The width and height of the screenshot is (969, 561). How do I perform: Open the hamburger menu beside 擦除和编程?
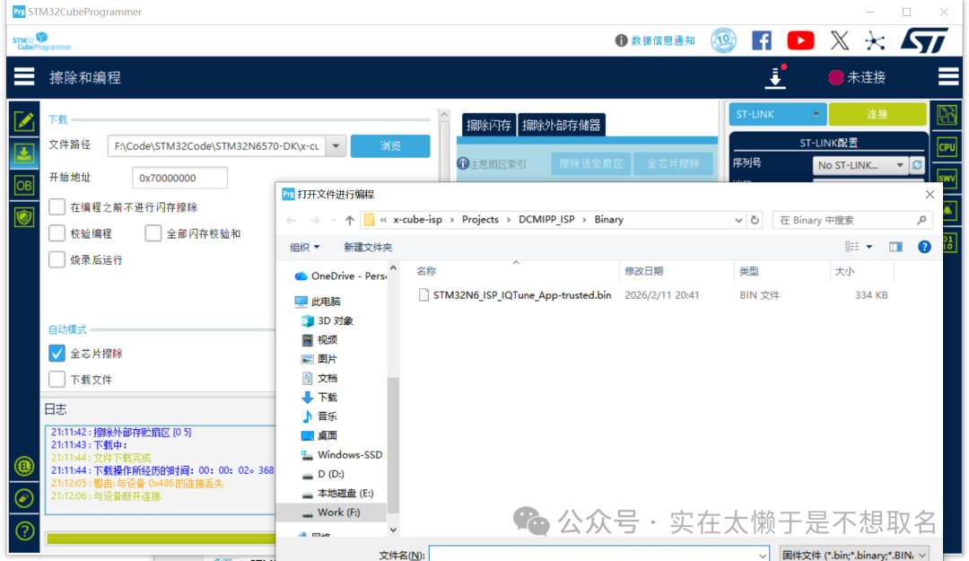[x=24, y=76]
